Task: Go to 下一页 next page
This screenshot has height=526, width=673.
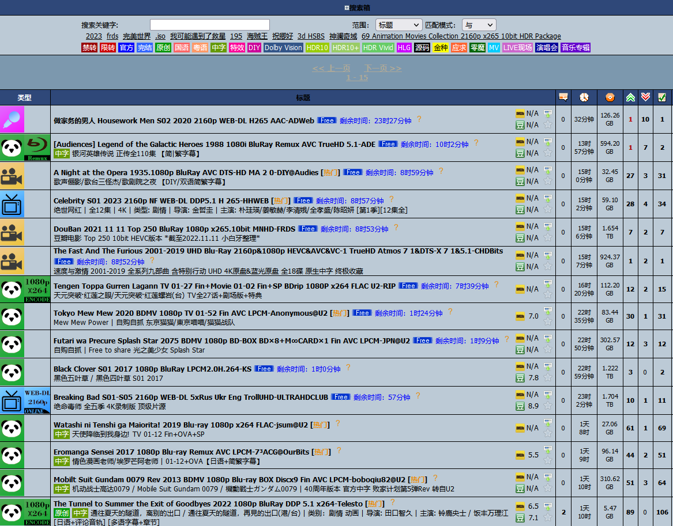Action: tap(383, 68)
